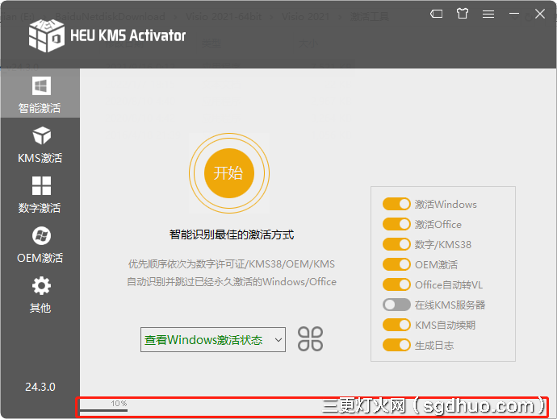Click the version number 24.3.0
This screenshot has width=557, height=419.
(x=40, y=387)
